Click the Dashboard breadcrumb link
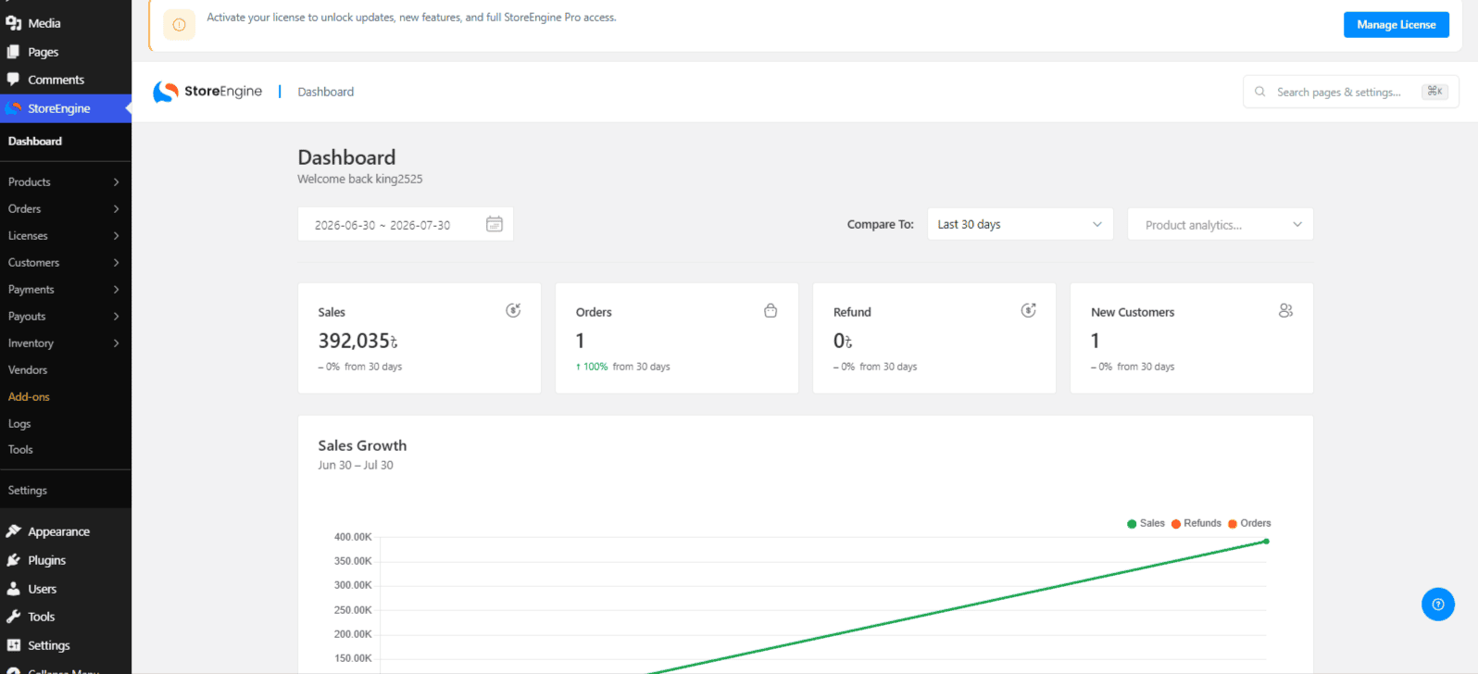Screen dimensions: 1478x674 (x=326, y=92)
